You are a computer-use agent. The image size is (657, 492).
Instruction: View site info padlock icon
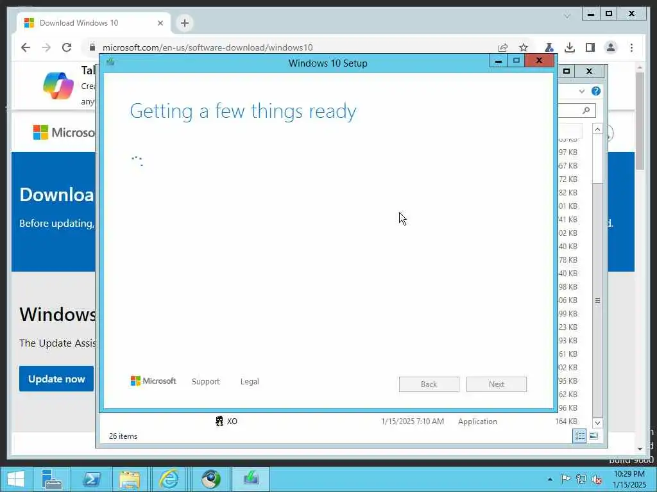92,47
